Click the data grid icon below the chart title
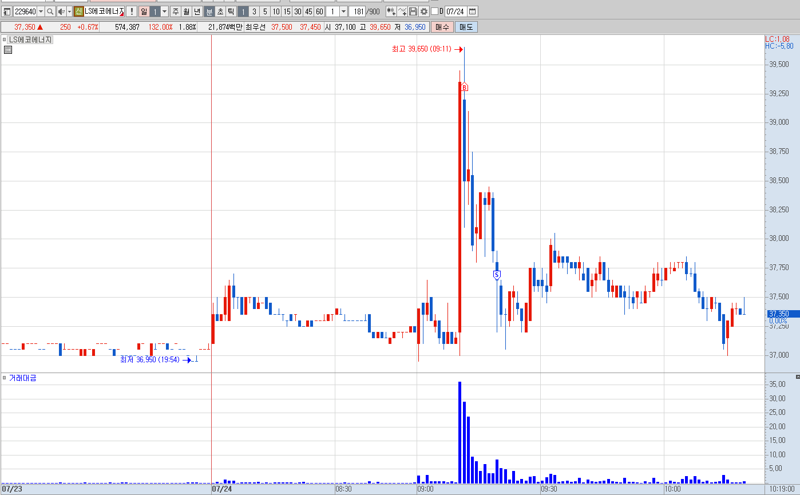800x495 pixels. pyautogui.click(x=8, y=50)
